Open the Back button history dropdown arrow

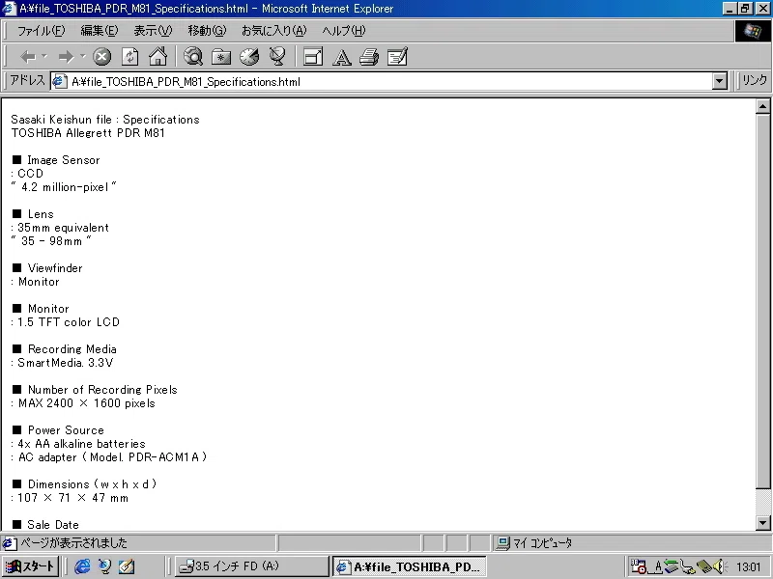click(44, 57)
